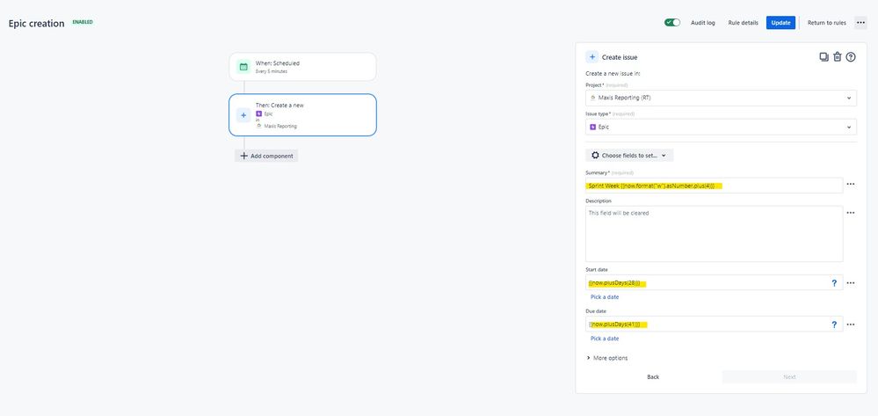Click Pick a date under Due date
The width and height of the screenshot is (878, 416).
[604, 339]
